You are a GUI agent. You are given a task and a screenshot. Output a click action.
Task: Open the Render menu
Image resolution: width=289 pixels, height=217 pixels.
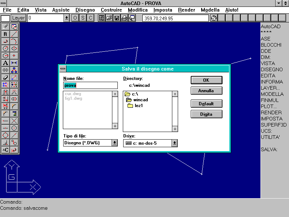186,10
